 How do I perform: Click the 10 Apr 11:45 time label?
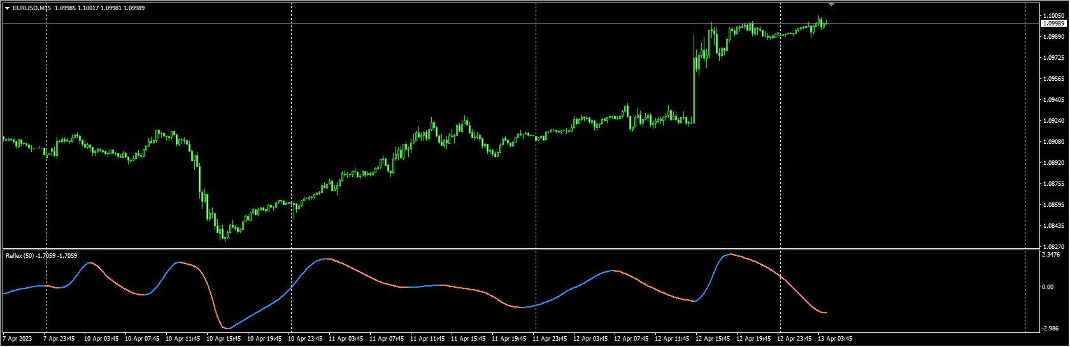(183, 339)
